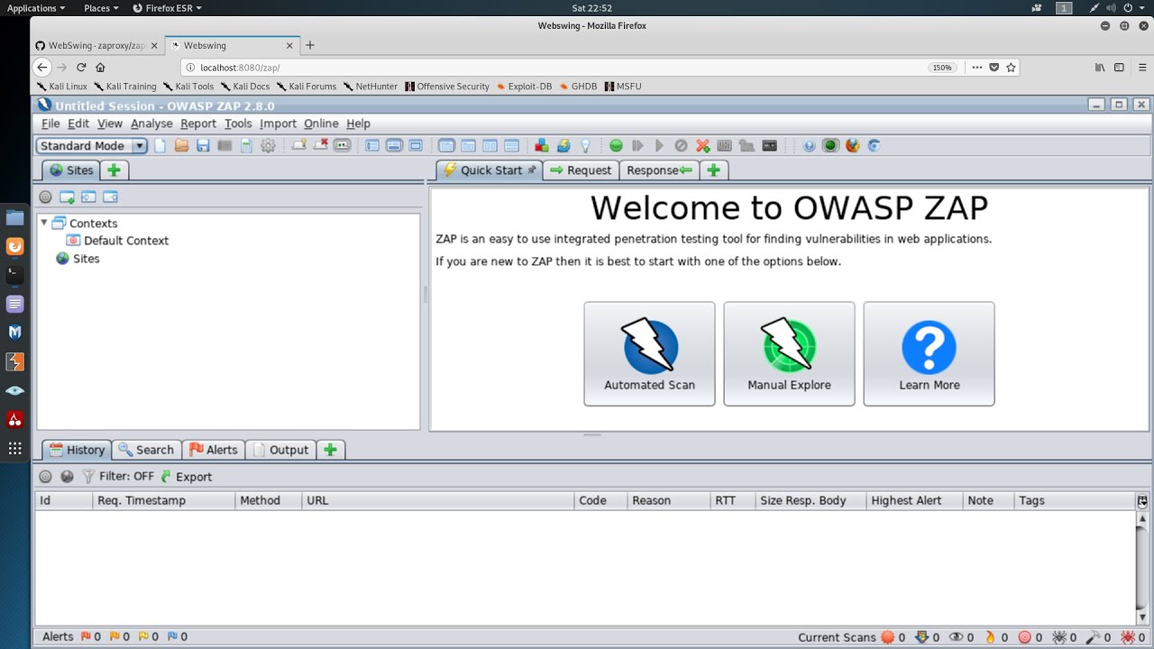Viewport: 1154px width, 649px height.
Task: Add a tab next to the Output tab
Action: 331,450
